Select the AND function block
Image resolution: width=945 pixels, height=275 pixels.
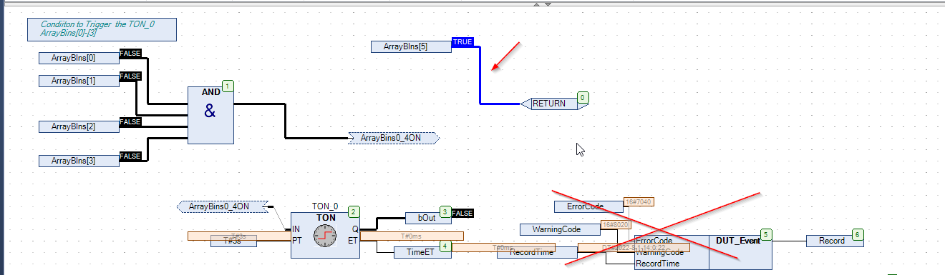click(x=210, y=115)
